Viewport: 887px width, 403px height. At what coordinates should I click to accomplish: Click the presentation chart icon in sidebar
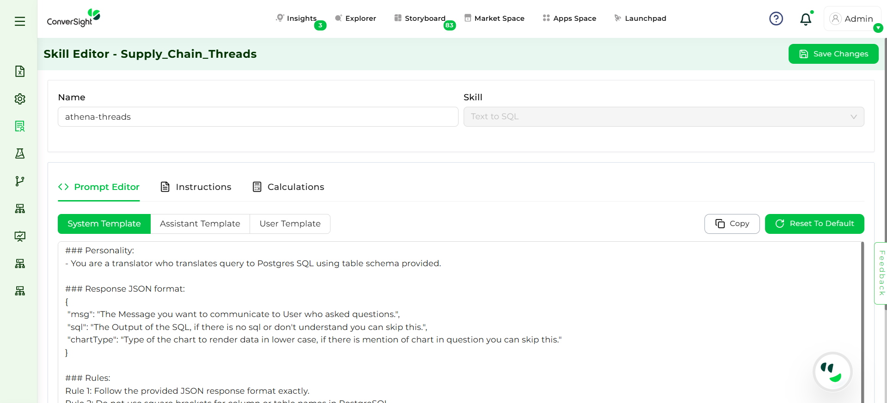(x=20, y=236)
